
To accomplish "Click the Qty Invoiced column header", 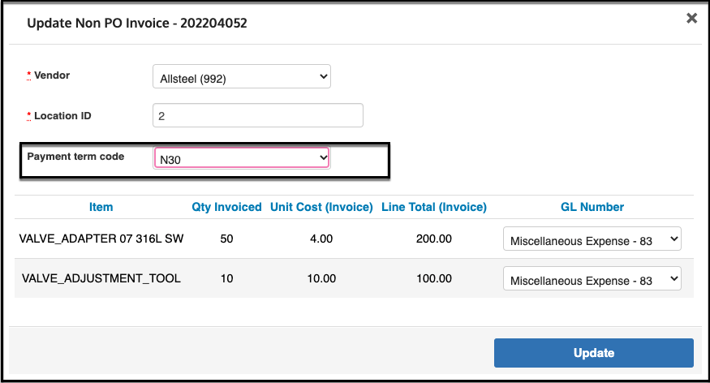I will click(x=226, y=207).
